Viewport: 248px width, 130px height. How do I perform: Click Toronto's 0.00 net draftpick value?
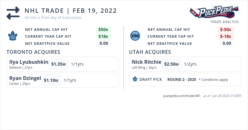(104, 43)
